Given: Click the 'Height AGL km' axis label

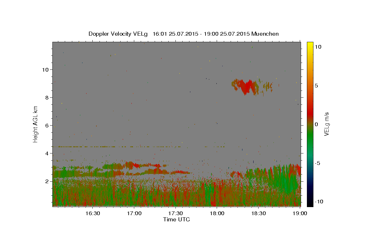Looking at the screenshot, I should [x=36, y=124].
